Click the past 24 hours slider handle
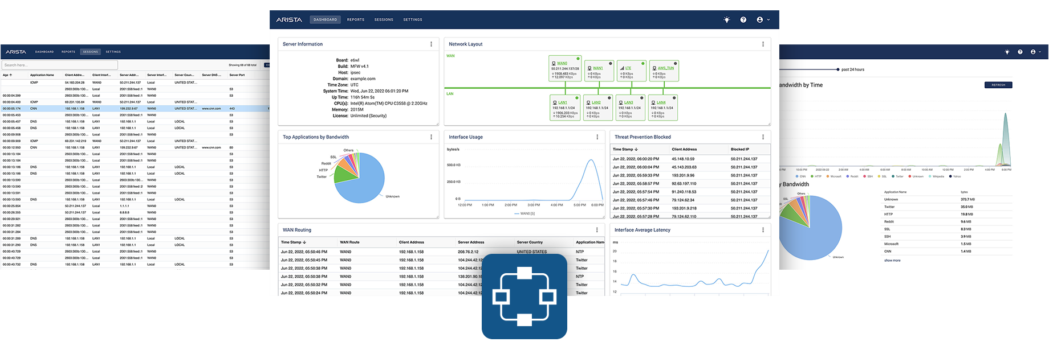This screenshot has width=1049, height=350. (x=837, y=69)
